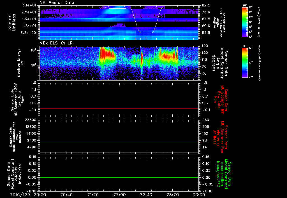Click the 4700 scanner position tick
This screenshot has width=287, height=198.
coord(32,147)
